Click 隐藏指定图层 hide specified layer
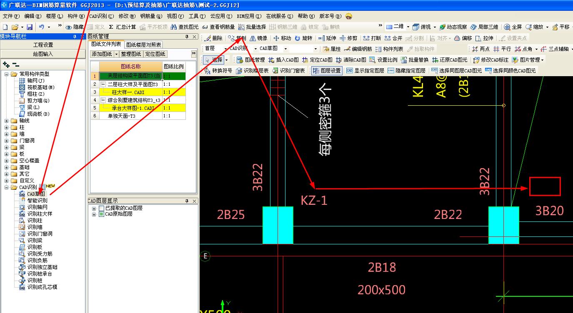Viewport: 573px width, 313px height. (406, 70)
